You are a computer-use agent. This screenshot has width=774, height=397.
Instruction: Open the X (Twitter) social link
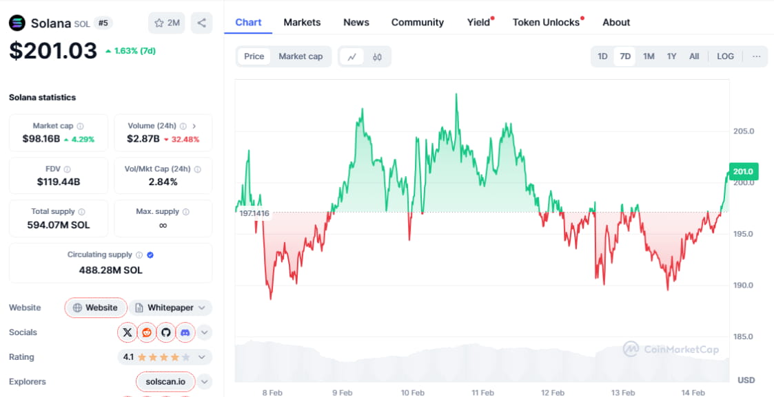128,332
